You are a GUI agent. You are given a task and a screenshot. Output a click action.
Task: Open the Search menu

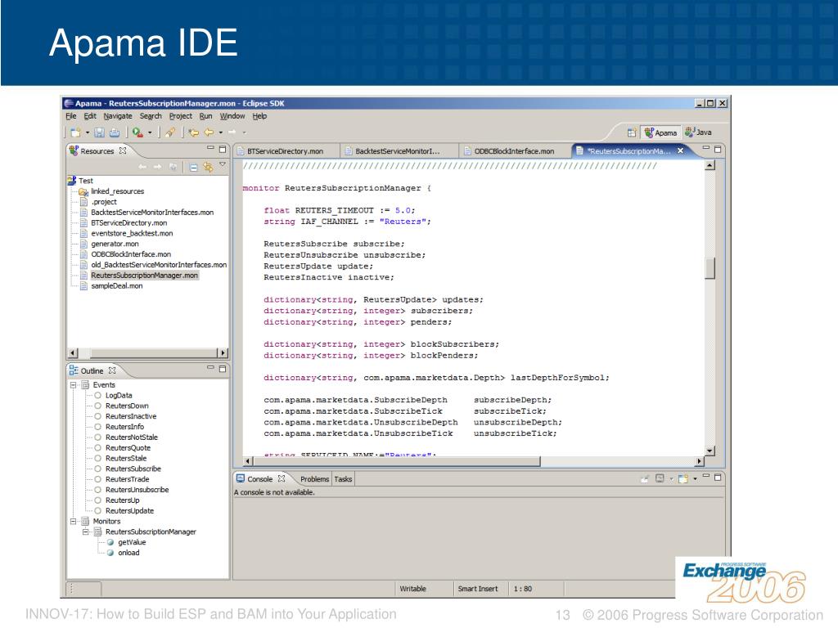pyautogui.click(x=151, y=116)
